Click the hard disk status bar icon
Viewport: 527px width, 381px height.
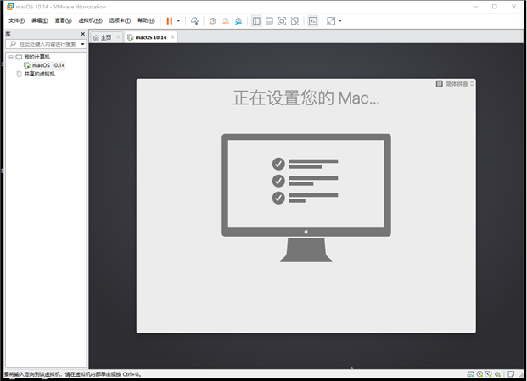coord(470,374)
